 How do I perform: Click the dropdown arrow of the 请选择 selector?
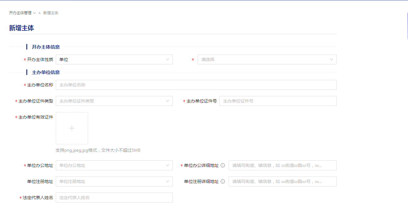332,59
